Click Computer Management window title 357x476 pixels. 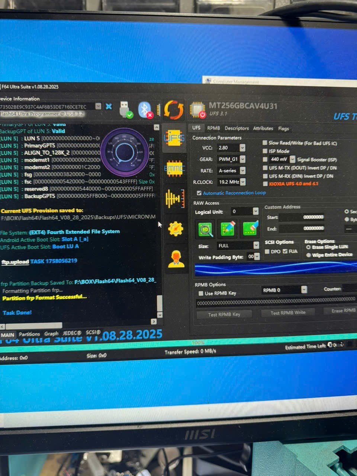pyautogui.click(x=236, y=81)
